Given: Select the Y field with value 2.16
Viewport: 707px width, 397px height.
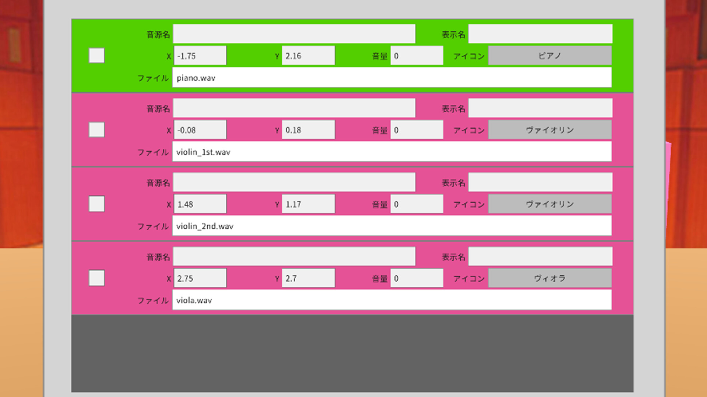Looking at the screenshot, I should pos(308,55).
